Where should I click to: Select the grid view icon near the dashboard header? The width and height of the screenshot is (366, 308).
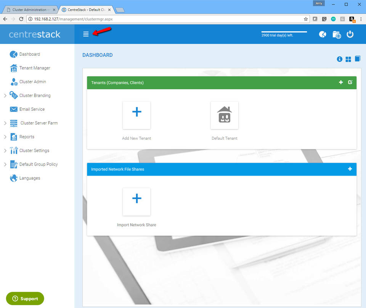(348, 59)
